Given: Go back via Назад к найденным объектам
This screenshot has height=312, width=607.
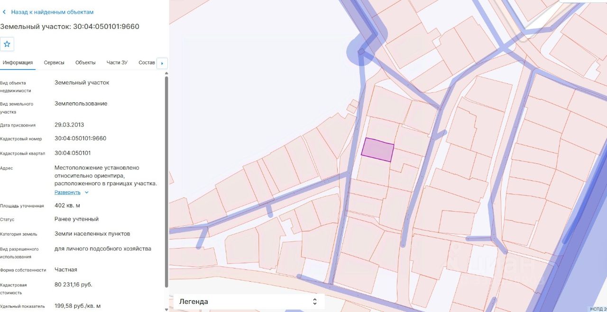Looking at the screenshot, I should 52,12.
